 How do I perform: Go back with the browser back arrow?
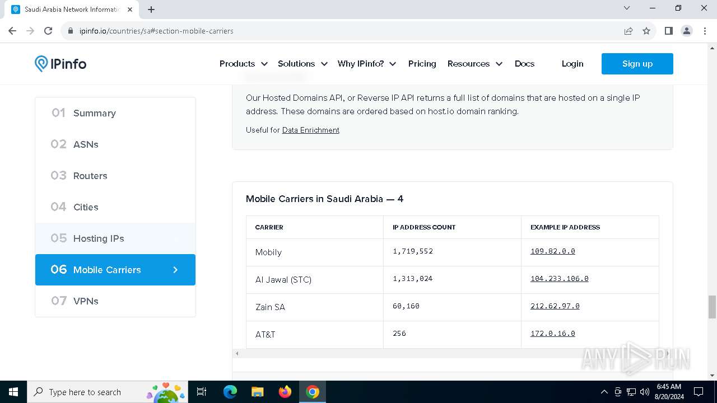click(x=12, y=31)
